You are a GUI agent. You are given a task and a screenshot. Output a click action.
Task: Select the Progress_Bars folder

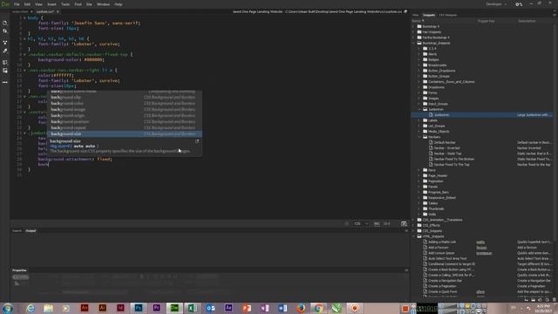(x=438, y=192)
